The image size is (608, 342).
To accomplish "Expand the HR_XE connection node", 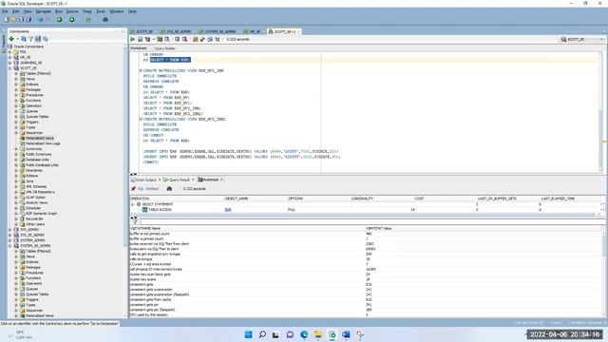I will (10, 57).
